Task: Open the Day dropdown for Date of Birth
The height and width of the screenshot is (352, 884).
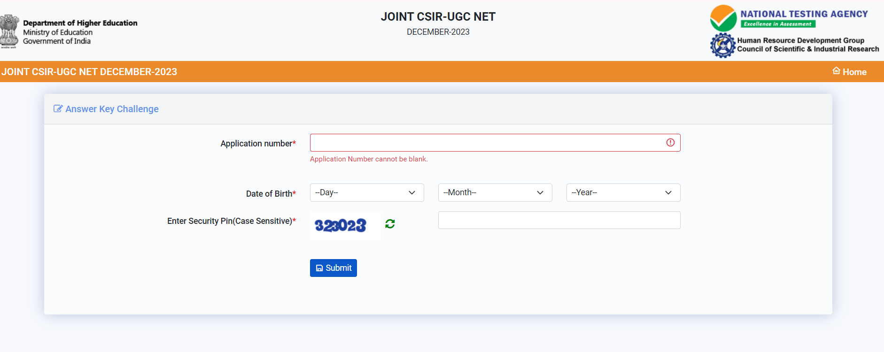Action: click(x=367, y=192)
